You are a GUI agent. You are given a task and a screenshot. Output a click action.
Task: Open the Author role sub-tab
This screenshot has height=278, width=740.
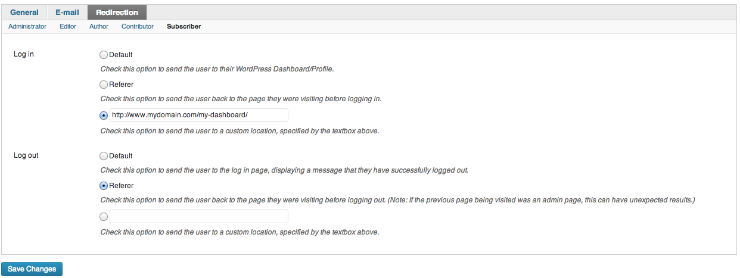click(99, 27)
